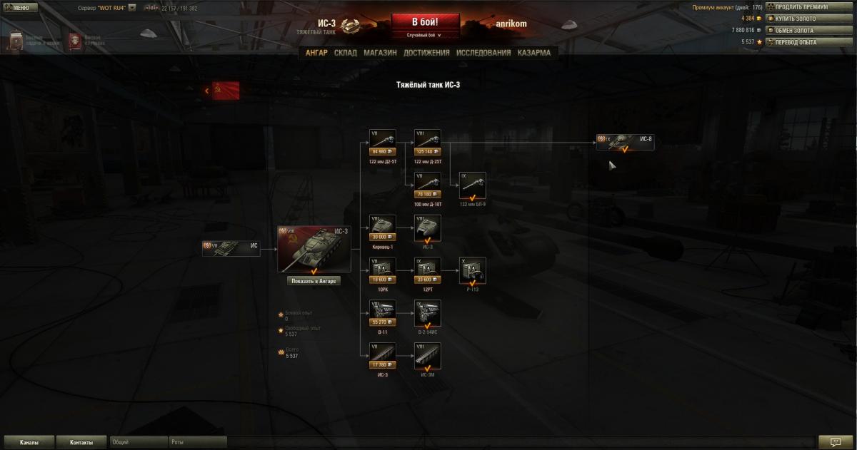This screenshot has height=450, width=857.
Task: Select the ИС-3М tracks module
Action: pos(428,357)
